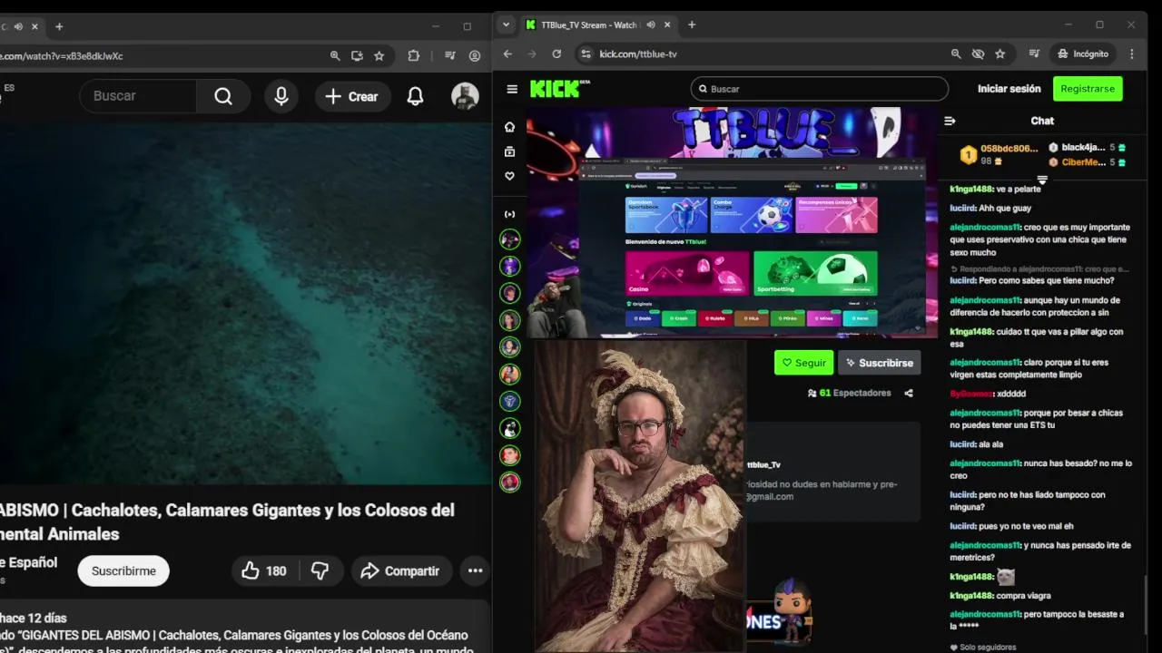Reload the kick.com page
This screenshot has width=1162, height=653.
tap(556, 54)
